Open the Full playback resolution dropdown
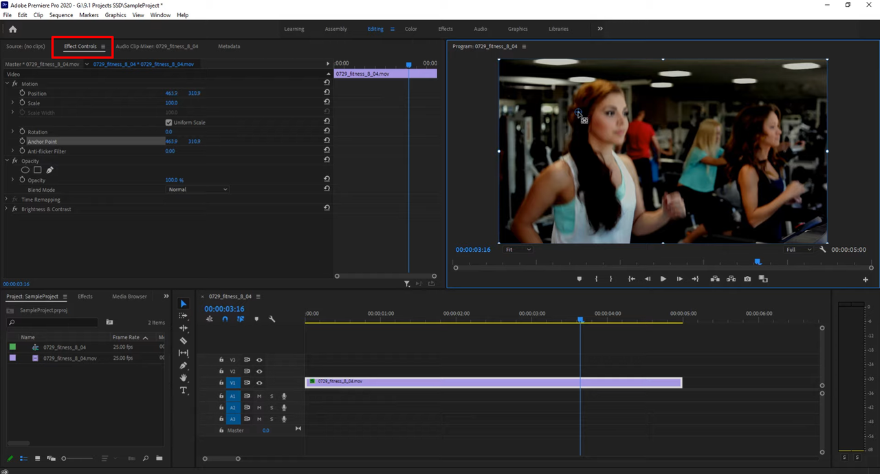 [800, 249]
